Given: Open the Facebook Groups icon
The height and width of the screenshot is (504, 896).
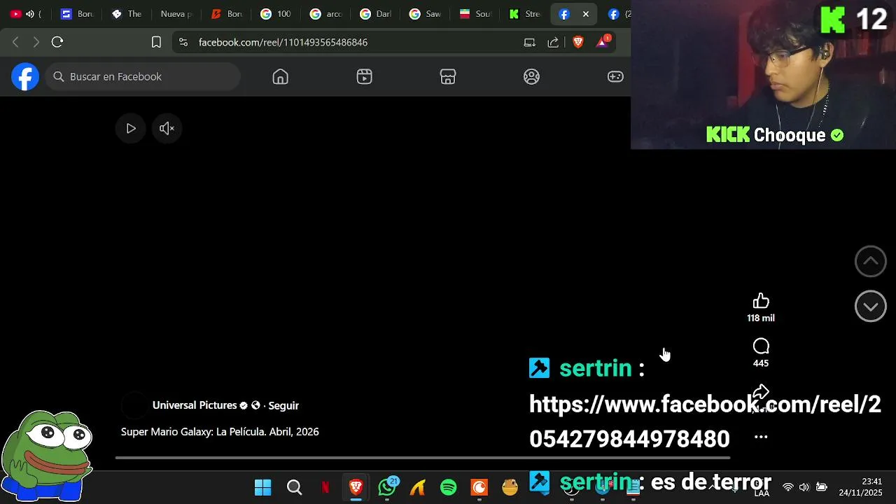Looking at the screenshot, I should point(532,77).
